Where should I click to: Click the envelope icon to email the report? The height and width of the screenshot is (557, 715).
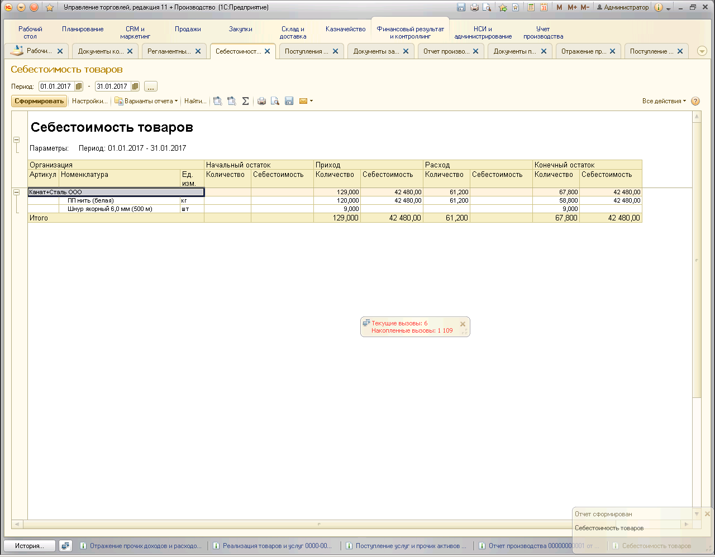(x=303, y=101)
